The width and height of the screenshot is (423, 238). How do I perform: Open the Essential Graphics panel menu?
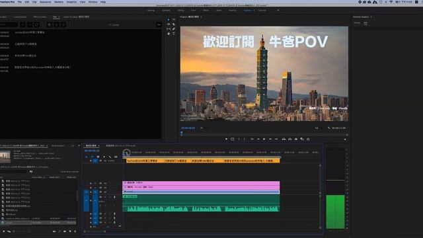tap(371, 17)
